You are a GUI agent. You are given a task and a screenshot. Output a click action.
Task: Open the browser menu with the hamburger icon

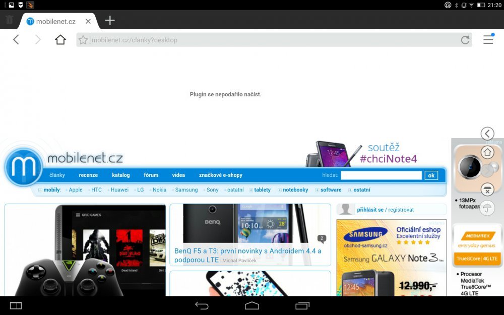488,40
